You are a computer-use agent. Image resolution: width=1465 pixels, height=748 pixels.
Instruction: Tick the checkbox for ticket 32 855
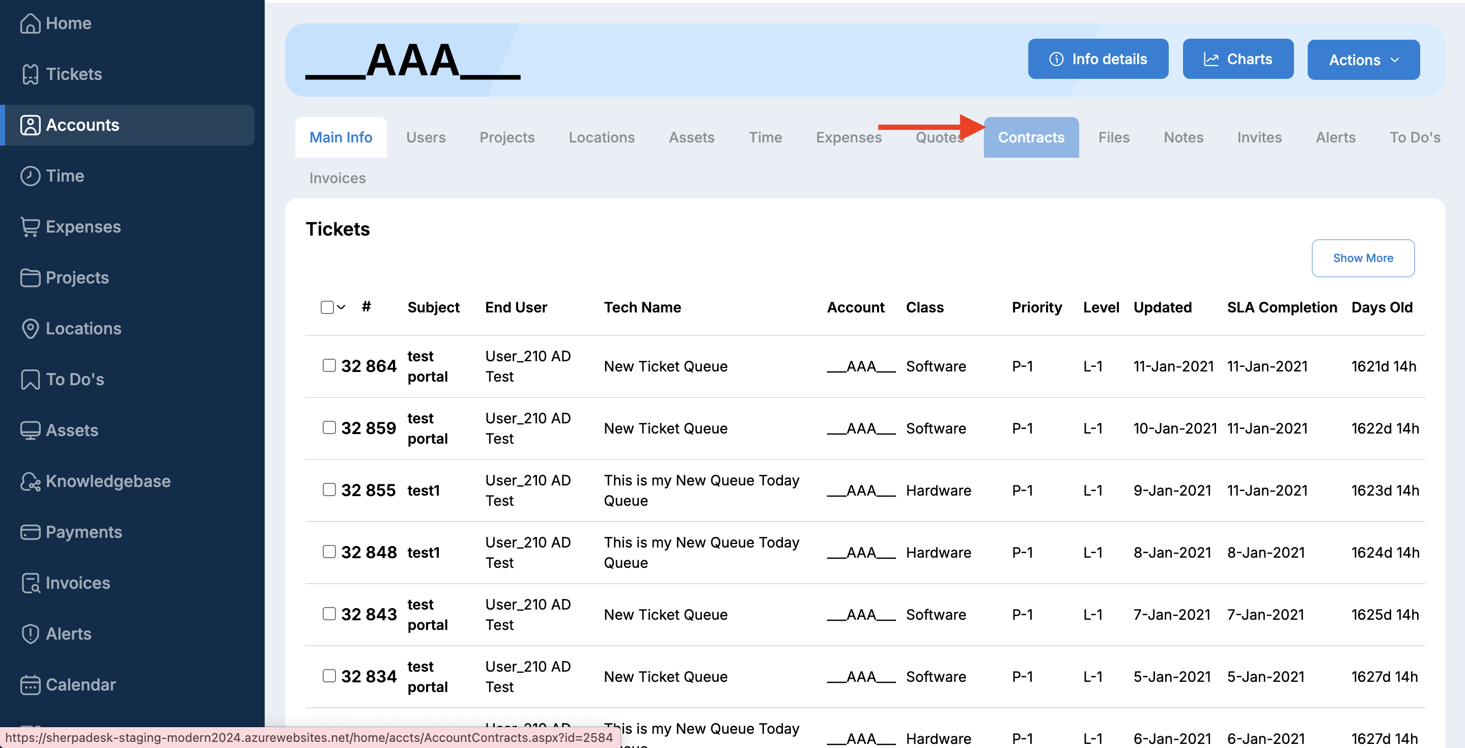coord(329,490)
